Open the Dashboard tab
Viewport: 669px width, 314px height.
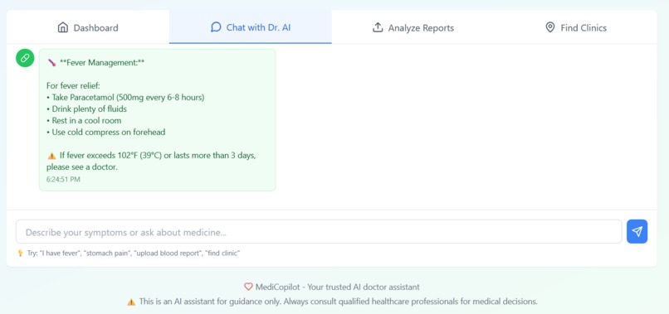click(x=88, y=27)
